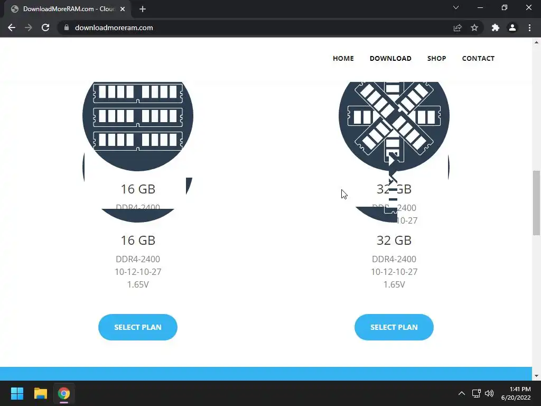Show hidden system tray icons
Screen dimensions: 541x406
tap(462, 393)
